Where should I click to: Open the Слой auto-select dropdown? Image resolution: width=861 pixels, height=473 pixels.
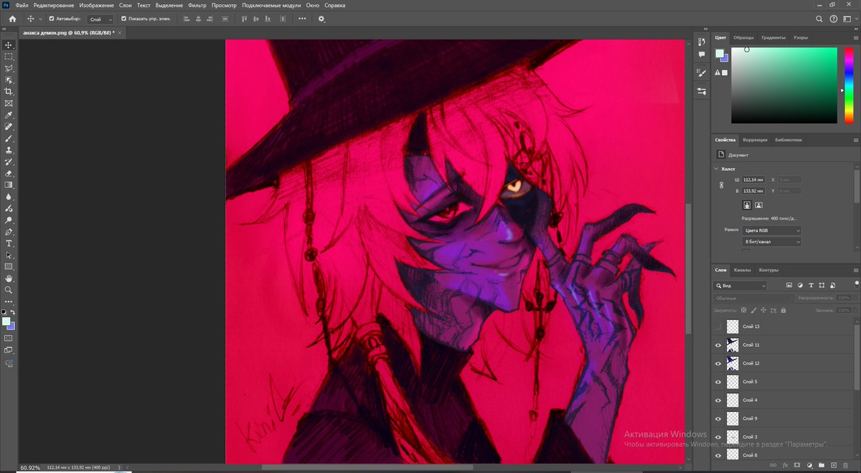pyautogui.click(x=100, y=19)
